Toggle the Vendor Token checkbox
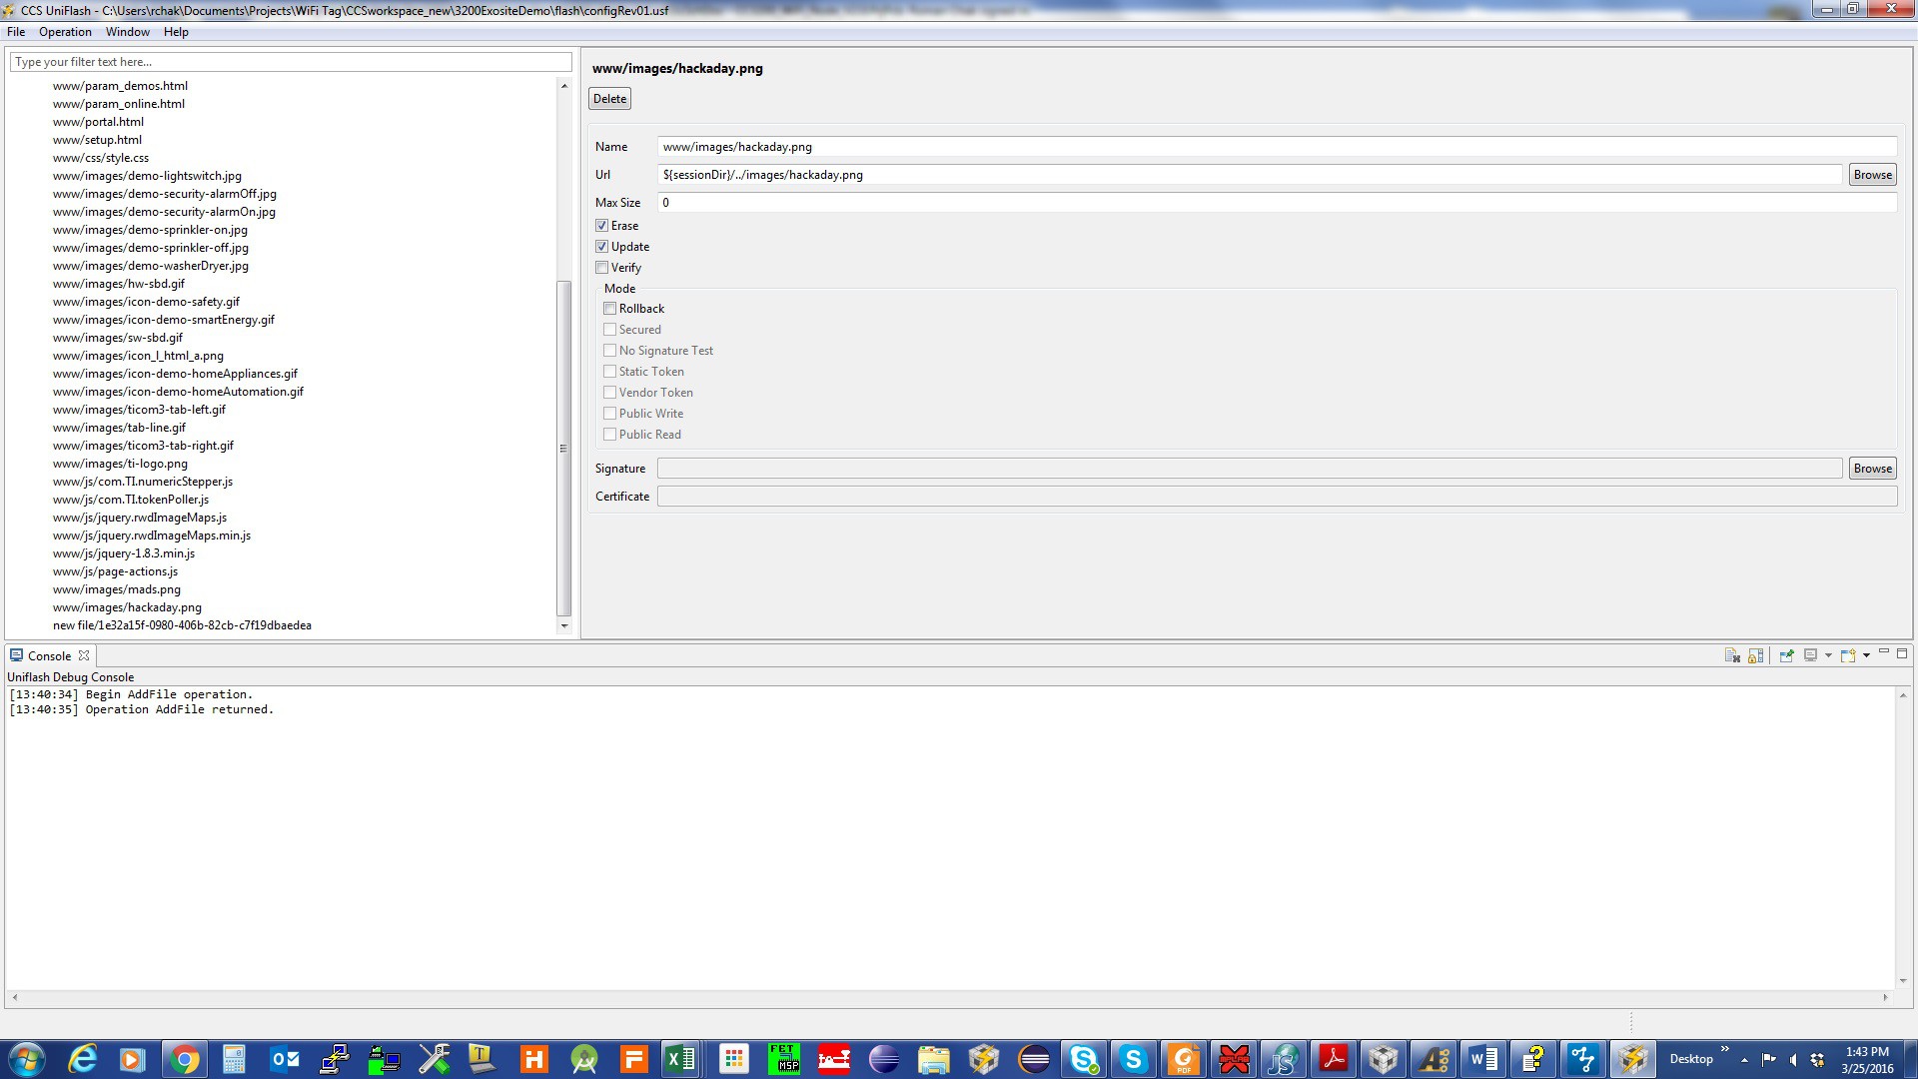1918x1079 pixels. [x=609, y=393]
